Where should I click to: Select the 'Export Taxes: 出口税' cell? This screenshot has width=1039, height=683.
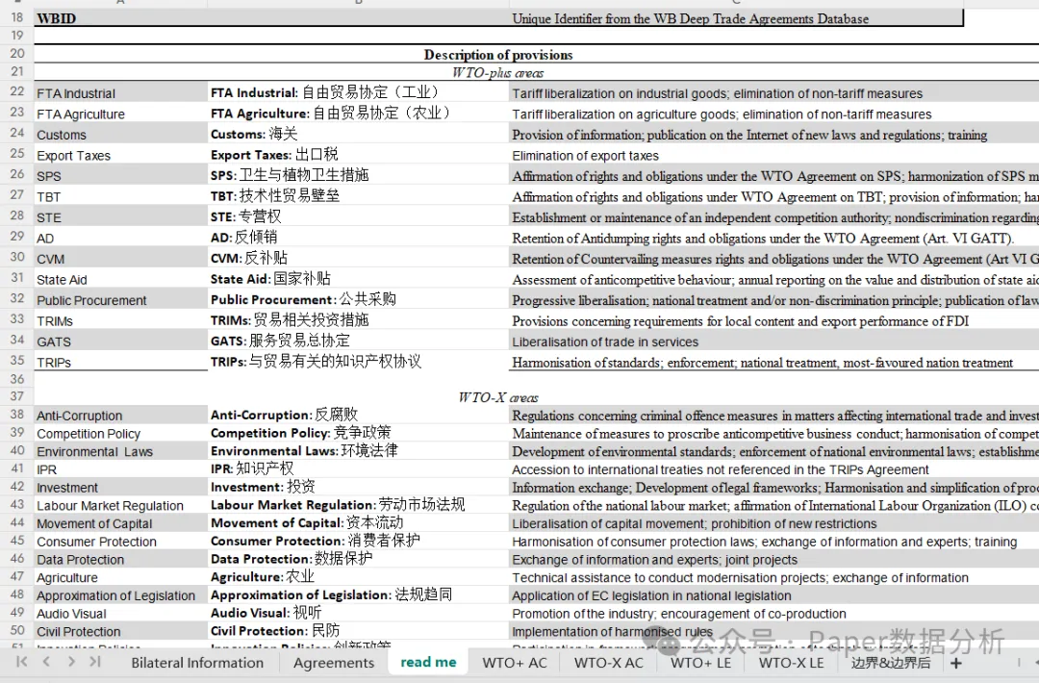[358, 154]
